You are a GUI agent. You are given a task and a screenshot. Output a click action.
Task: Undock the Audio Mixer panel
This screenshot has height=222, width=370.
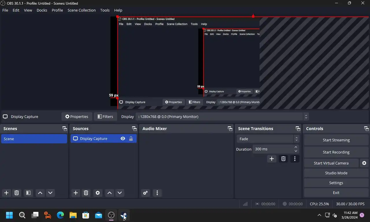coord(230,129)
